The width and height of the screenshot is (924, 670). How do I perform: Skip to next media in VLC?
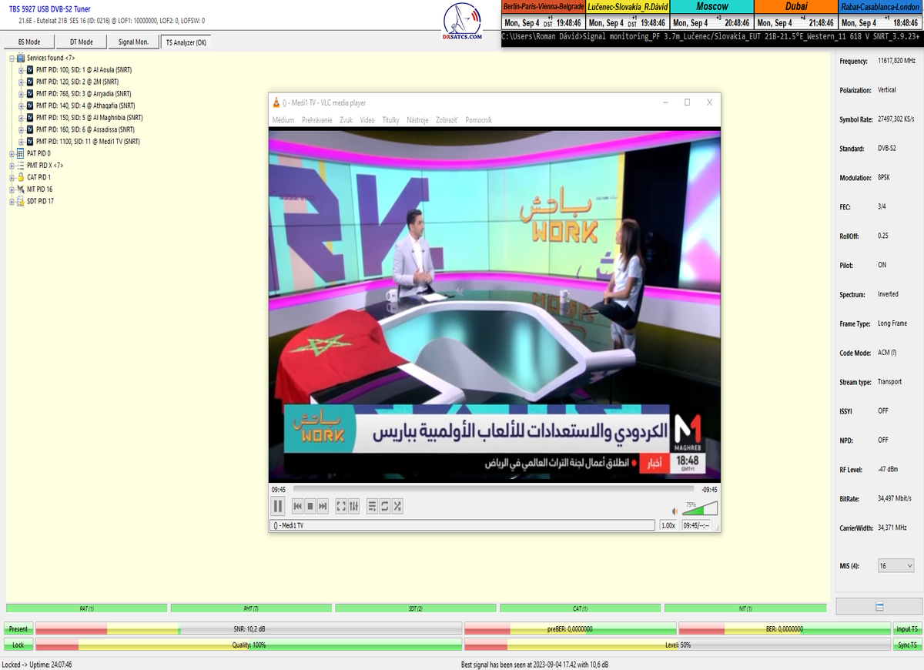tap(323, 506)
